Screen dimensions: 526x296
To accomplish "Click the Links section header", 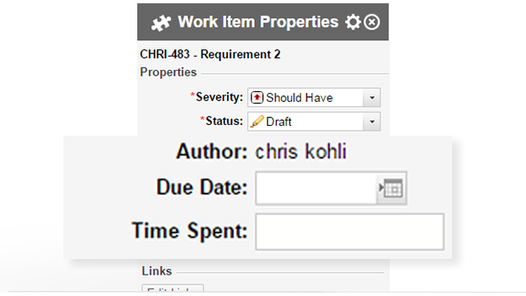I will pos(157,271).
